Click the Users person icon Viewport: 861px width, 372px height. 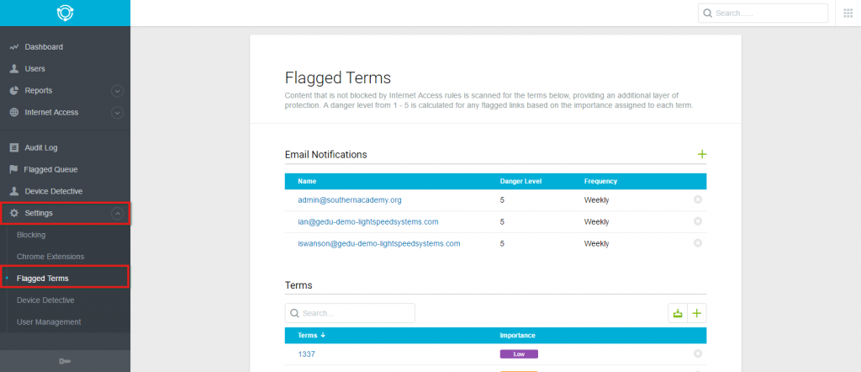tap(14, 69)
